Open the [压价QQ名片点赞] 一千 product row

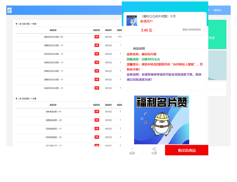[x=68, y=54]
